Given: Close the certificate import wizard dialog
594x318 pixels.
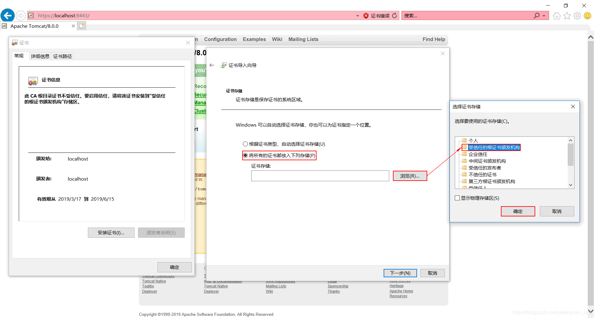Looking at the screenshot, I should (443, 53).
